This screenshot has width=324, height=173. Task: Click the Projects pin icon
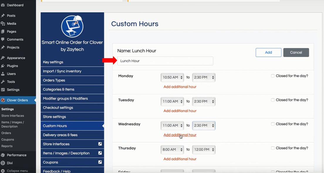tap(3, 47)
